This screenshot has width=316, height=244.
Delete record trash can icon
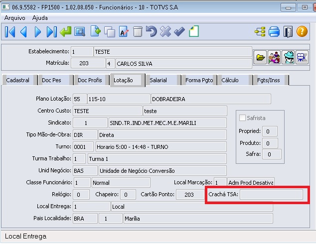pos(138,31)
